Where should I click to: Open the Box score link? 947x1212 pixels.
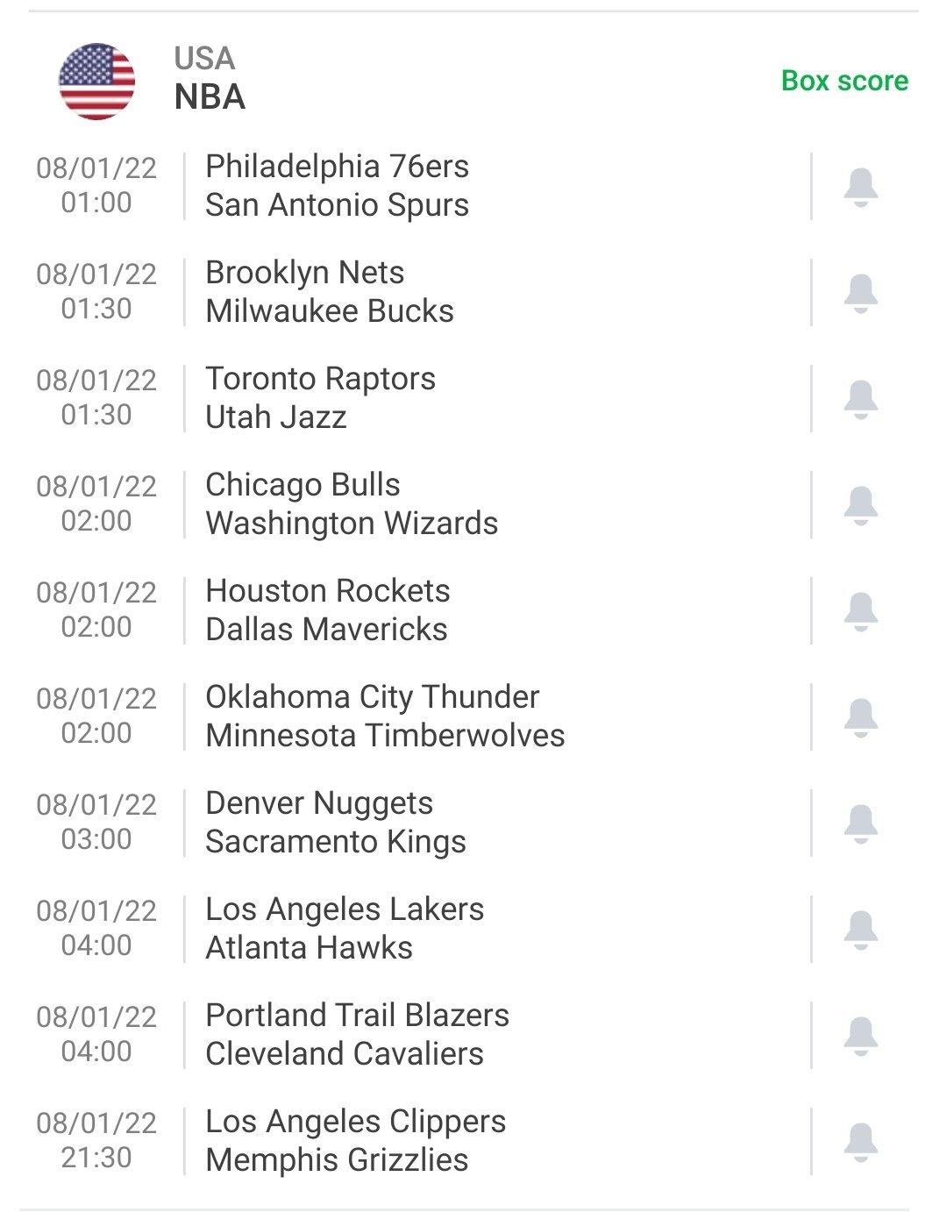[x=844, y=81]
